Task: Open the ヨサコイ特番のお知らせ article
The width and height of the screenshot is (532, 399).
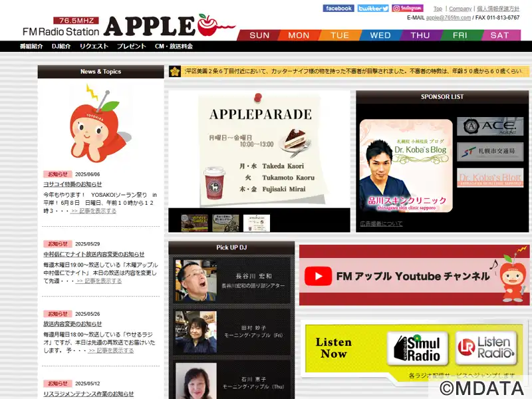Action: pos(72,184)
